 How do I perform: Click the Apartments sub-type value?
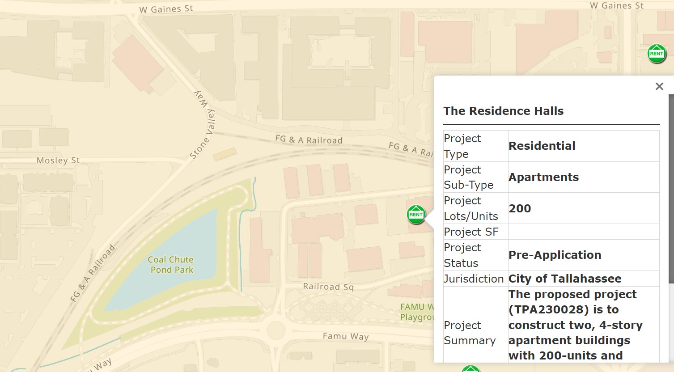point(543,177)
